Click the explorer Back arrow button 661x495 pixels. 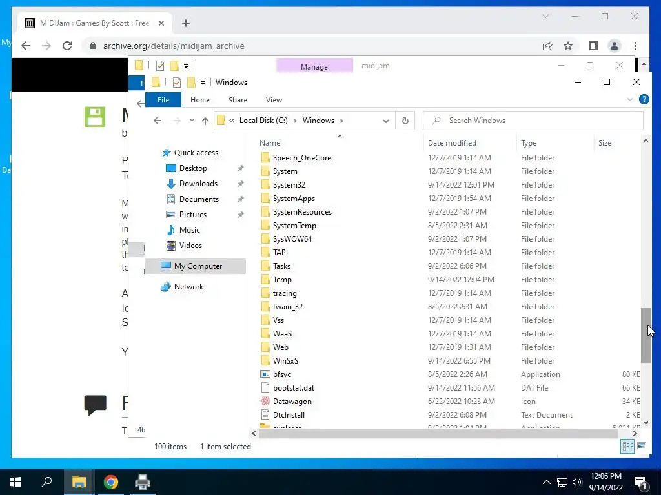[x=158, y=121]
